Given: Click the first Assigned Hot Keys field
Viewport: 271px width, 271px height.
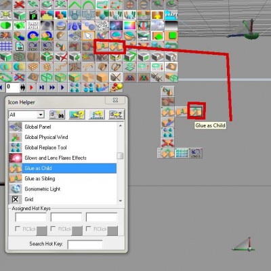Looking at the screenshot, I should 30,217.
